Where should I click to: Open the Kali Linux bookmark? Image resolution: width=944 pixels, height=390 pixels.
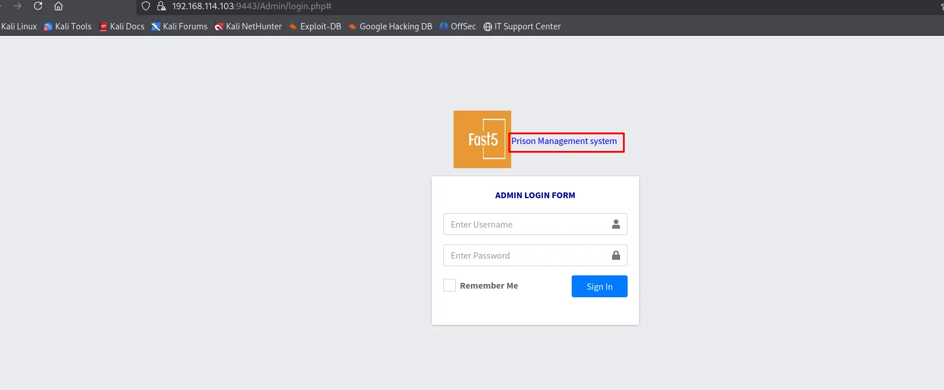click(19, 26)
